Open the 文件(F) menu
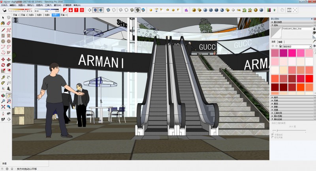Viewport: 316px width, 171px height. [4, 5]
